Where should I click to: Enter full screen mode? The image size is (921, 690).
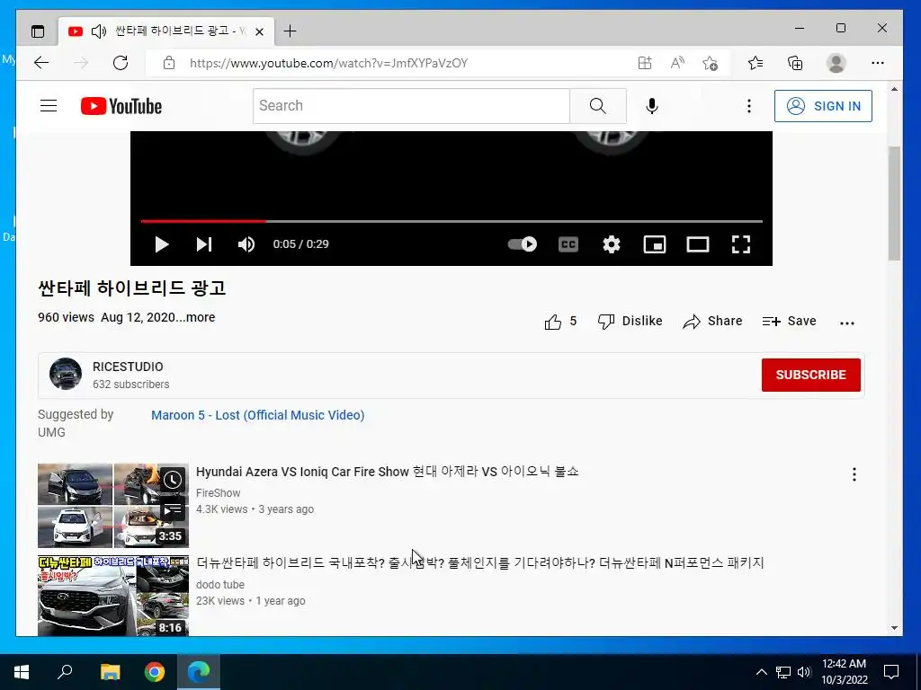(x=741, y=244)
